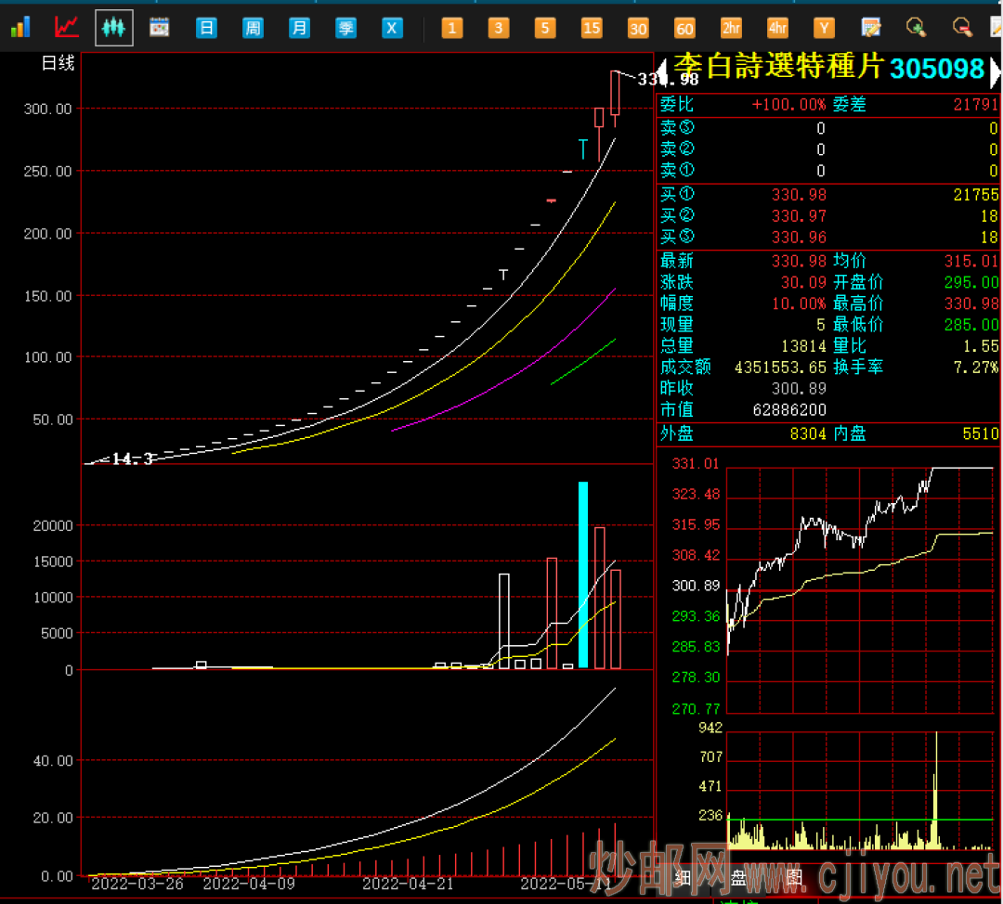Select the candlestick chart icon

point(114,28)
